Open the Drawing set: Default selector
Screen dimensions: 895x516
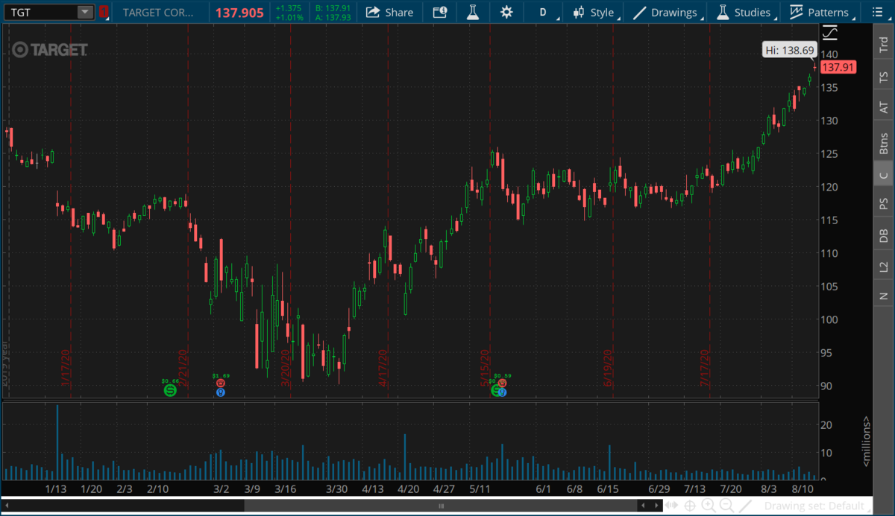point(817,506)
